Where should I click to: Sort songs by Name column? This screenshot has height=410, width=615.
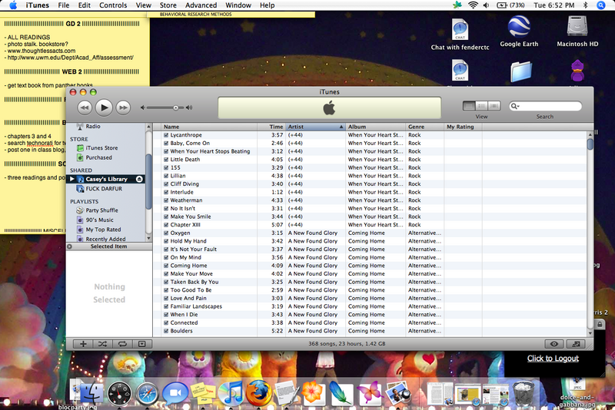[x=209, y=127]
